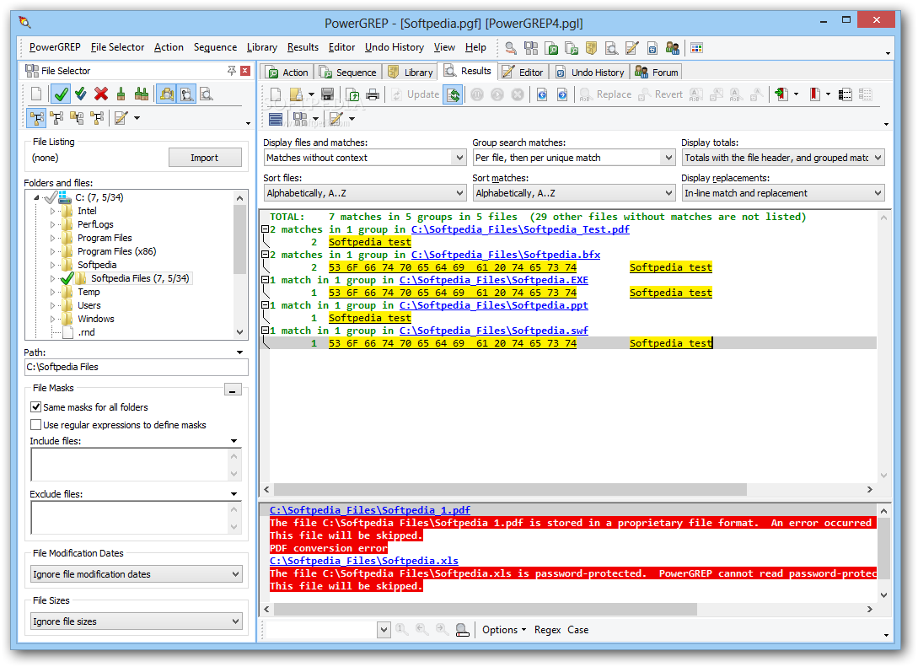Click the Path field showing C:\Softpedia Files
Viewport: 918px width, 667px height.
(137, 367)
